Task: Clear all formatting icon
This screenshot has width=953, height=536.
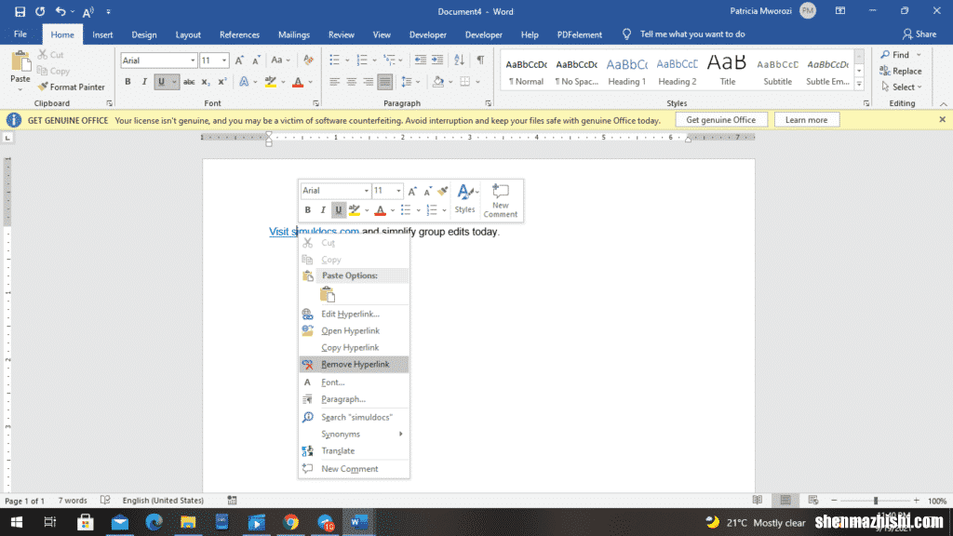Action: pos(308,60)
